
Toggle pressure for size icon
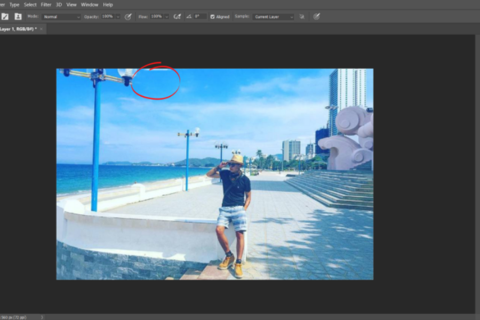coord(316,17)
